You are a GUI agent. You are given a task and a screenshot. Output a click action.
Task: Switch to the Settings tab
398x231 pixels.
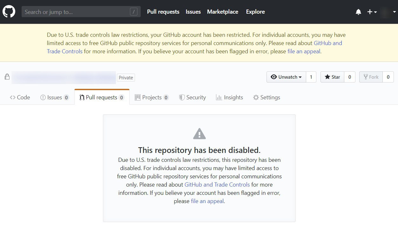tap(266, 97)
